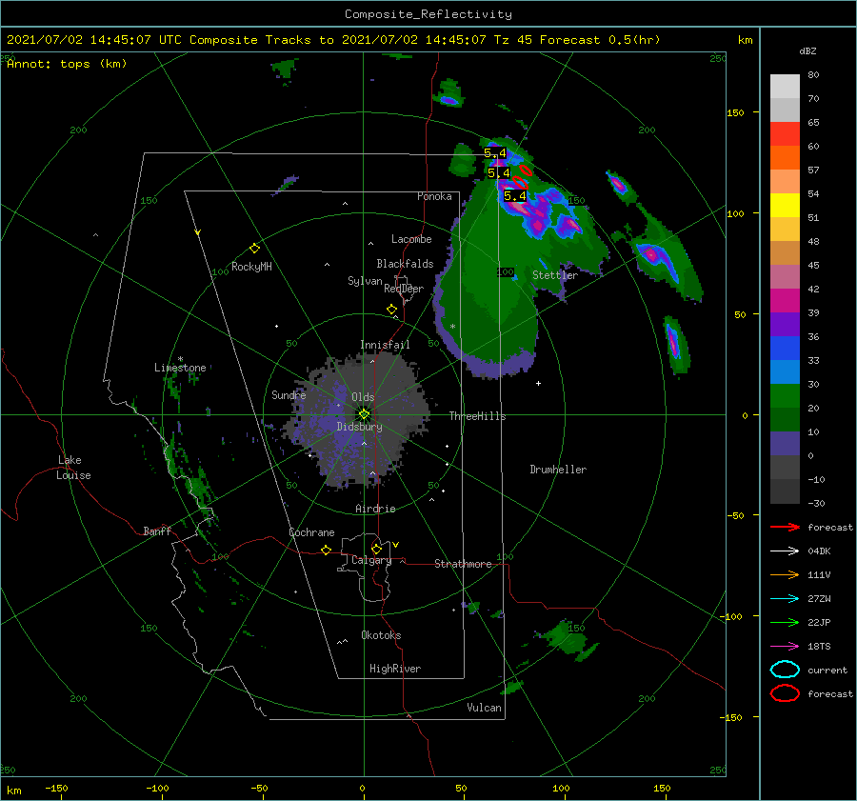Click the Blackfalds label
857x801 pixels.
[x=405, y=264]
